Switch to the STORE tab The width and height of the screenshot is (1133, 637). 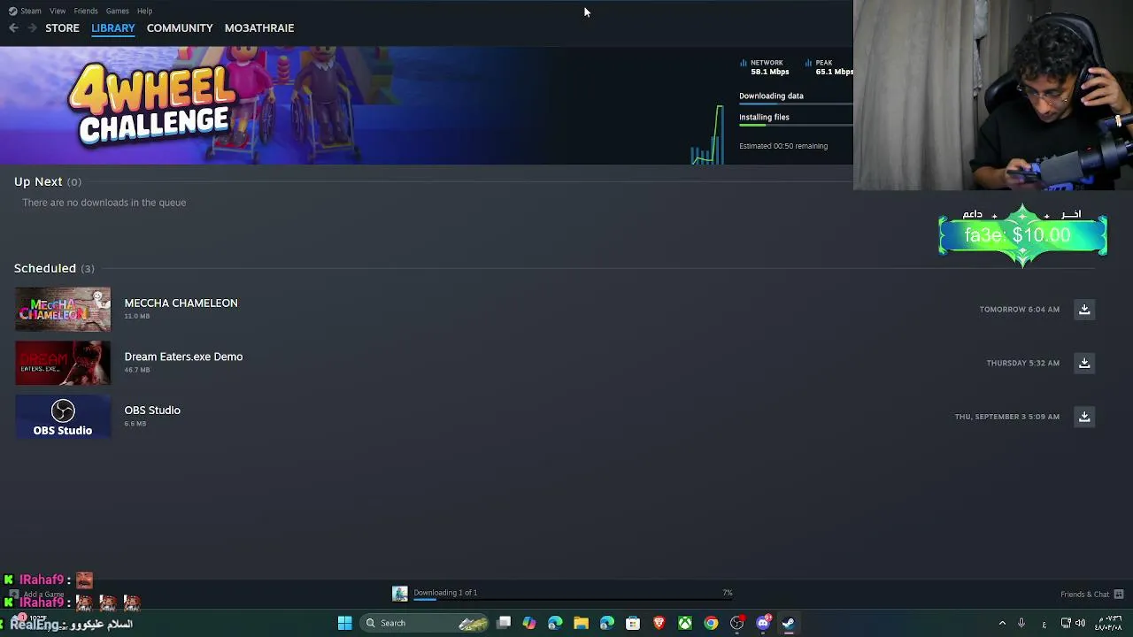(62, 28)
